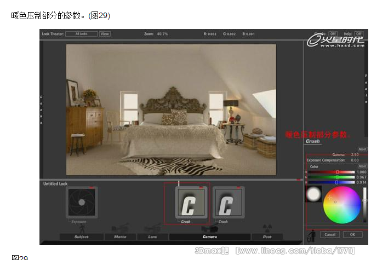Toggle power light on Exposure tool

(x=92, y=188)
